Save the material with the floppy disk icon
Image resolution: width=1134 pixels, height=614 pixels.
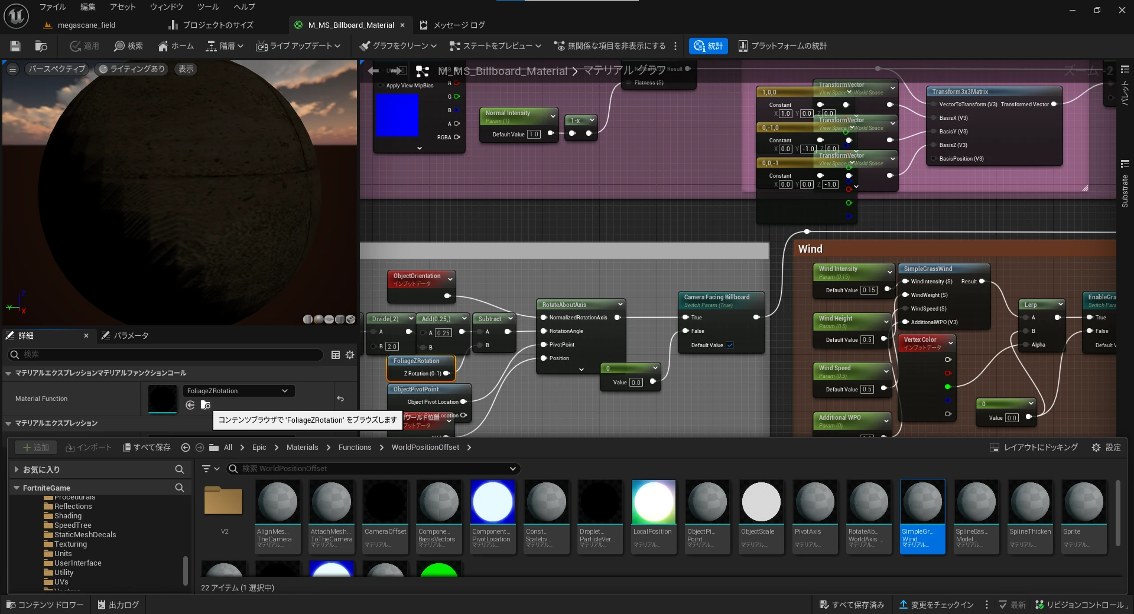[15, 46]
